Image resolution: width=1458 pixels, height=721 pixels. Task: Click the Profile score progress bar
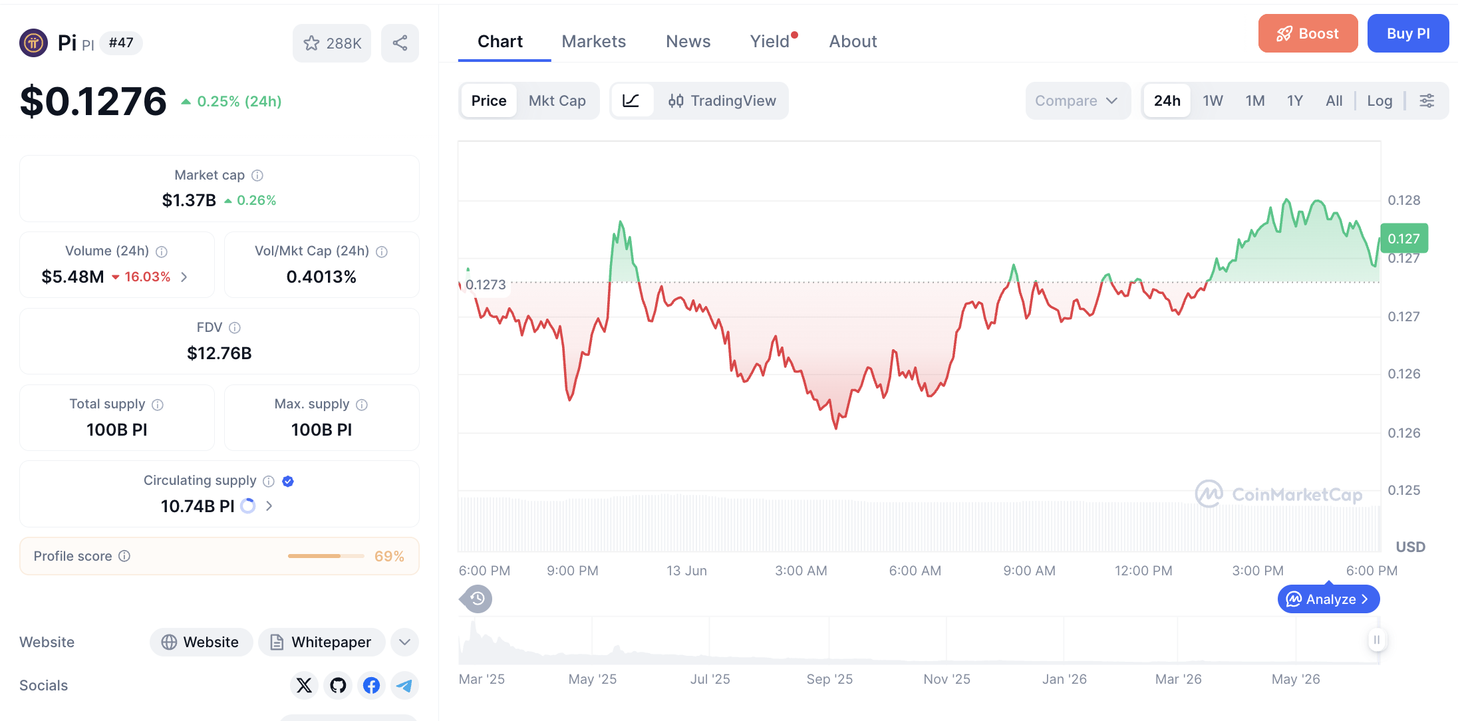click(326, 556)
